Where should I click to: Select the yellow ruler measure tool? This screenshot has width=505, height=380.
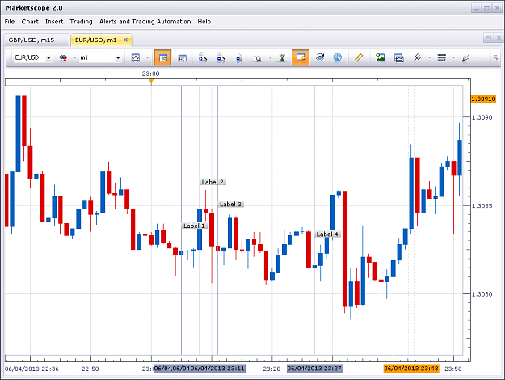(359, 57)
